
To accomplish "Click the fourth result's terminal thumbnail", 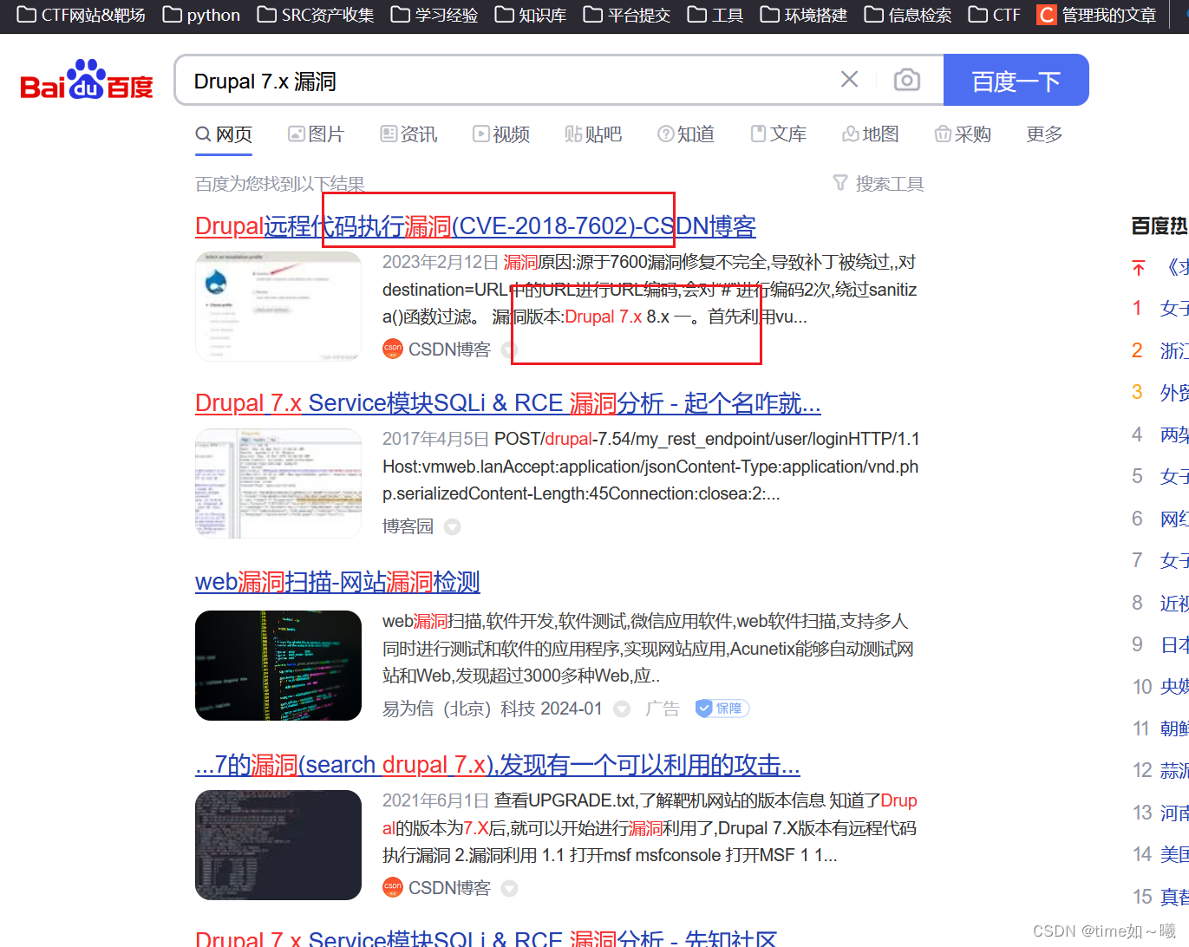I will pos(278,845).
